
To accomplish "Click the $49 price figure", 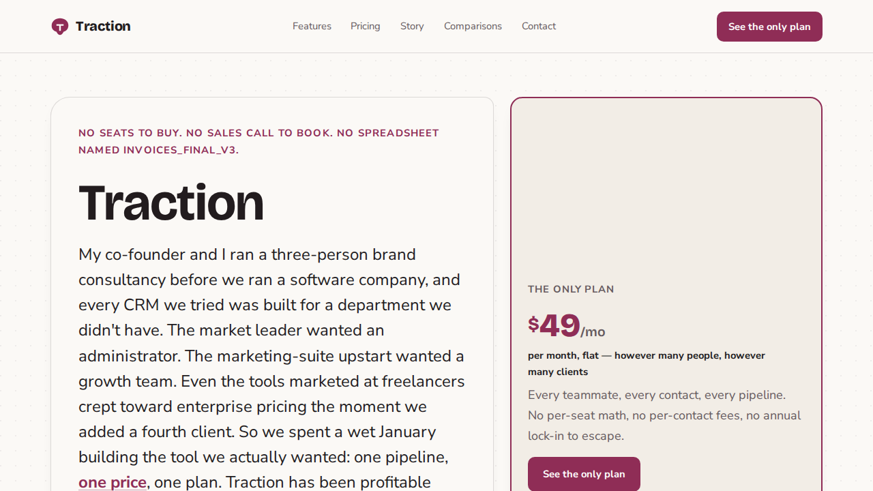I will coord(554,325).
